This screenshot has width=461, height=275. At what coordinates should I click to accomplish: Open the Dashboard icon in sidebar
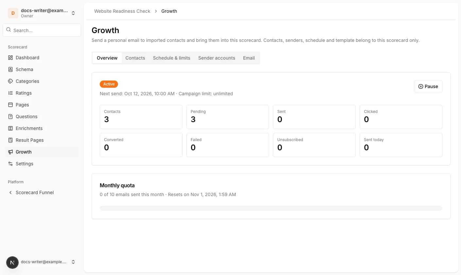(x=10, y=58)
